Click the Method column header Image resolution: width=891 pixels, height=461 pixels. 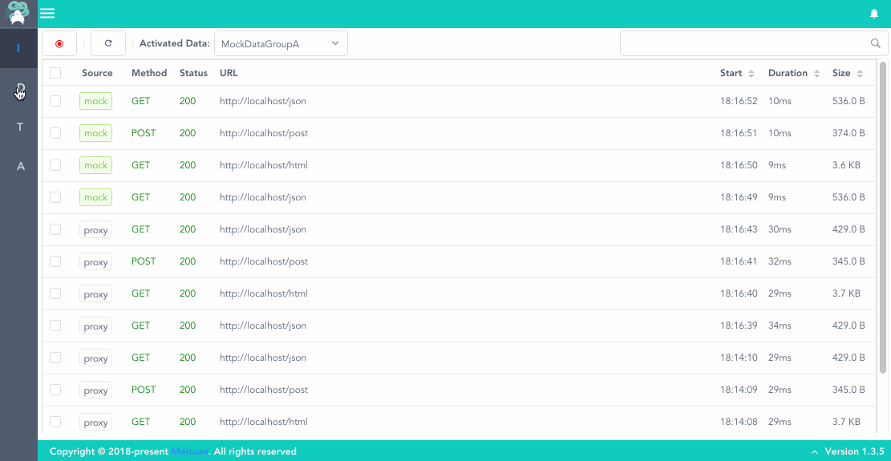click(x=149, y=73)
